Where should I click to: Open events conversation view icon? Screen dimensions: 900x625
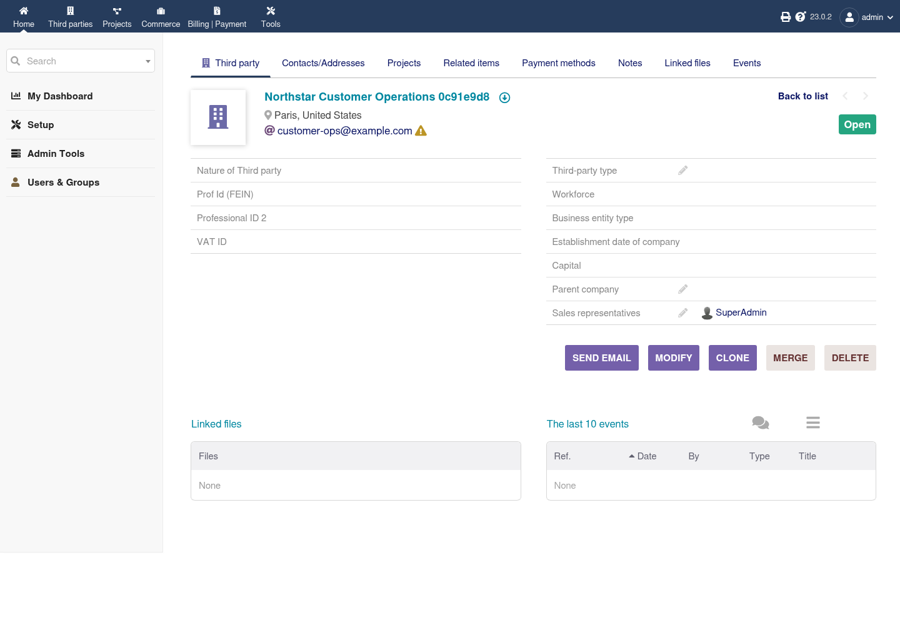(761, 423)
